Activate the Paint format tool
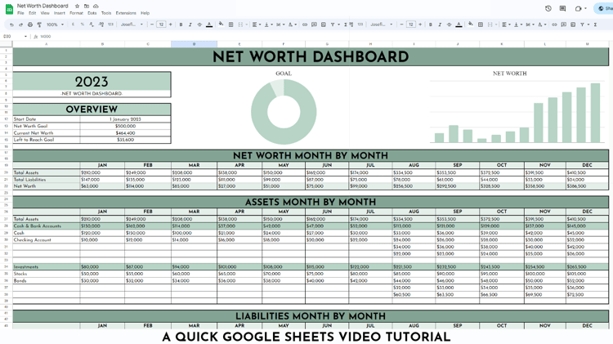This screenshot has height=344, width=613. click(x=39, y=25)
